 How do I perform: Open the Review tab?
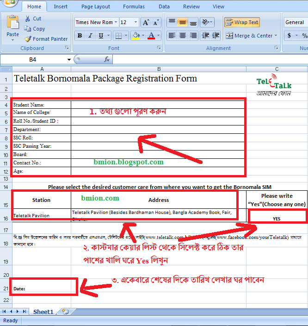(191, 6)
